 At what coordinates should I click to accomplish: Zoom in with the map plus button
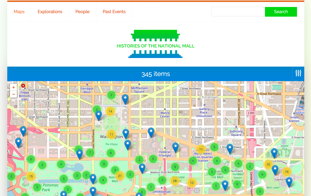[x=13, y=87]
